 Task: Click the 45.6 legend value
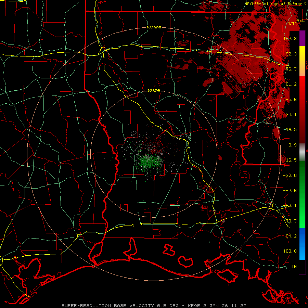click(x=291, y=99)
